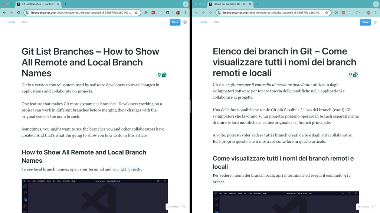
Task: Click 'Come visualizzare tutti i nomi' subheading
Action: (283, 163)
